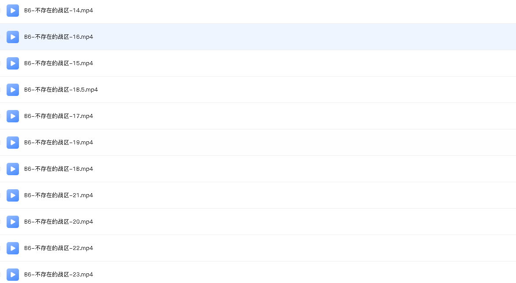Open the file name ending in -19.mp4

click(59, 142)
